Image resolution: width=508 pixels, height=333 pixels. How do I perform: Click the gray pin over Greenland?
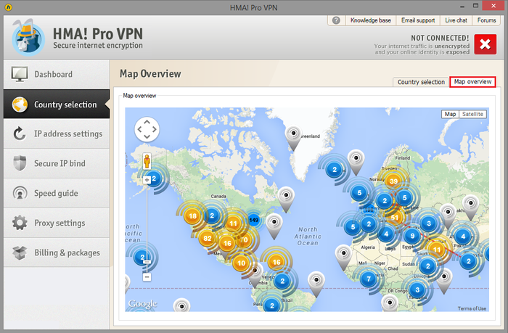pyautogui.click(x=293, y=138)
